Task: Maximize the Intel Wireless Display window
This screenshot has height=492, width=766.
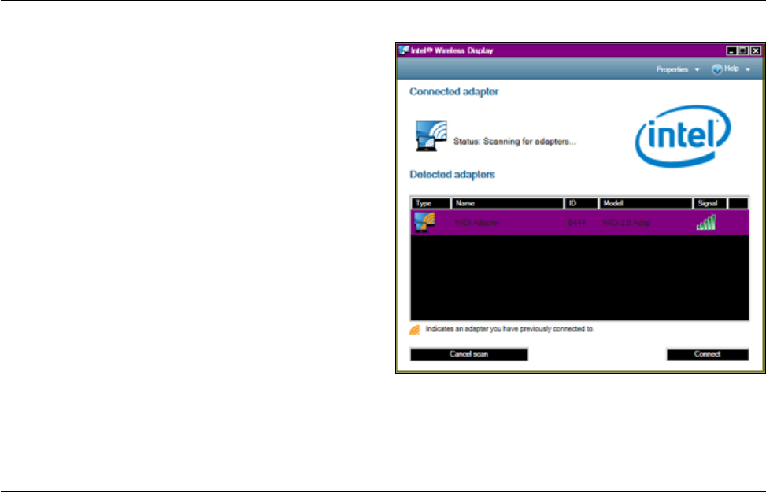Action: click(x=743, y=51)
